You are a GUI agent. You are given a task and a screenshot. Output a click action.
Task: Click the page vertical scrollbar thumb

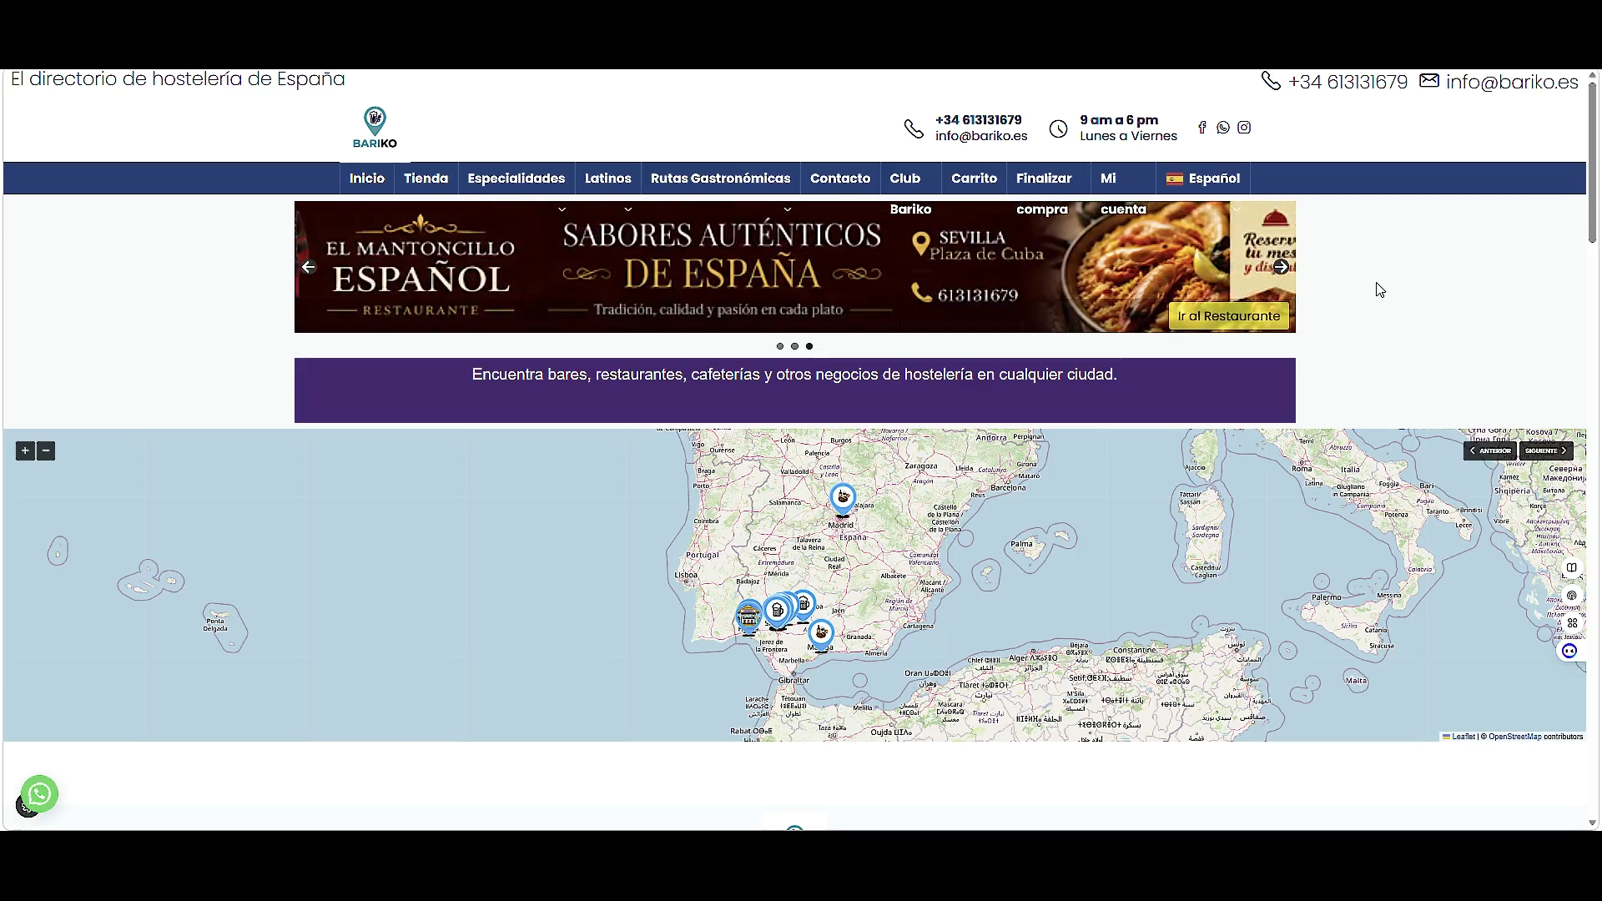[1592, 161]
